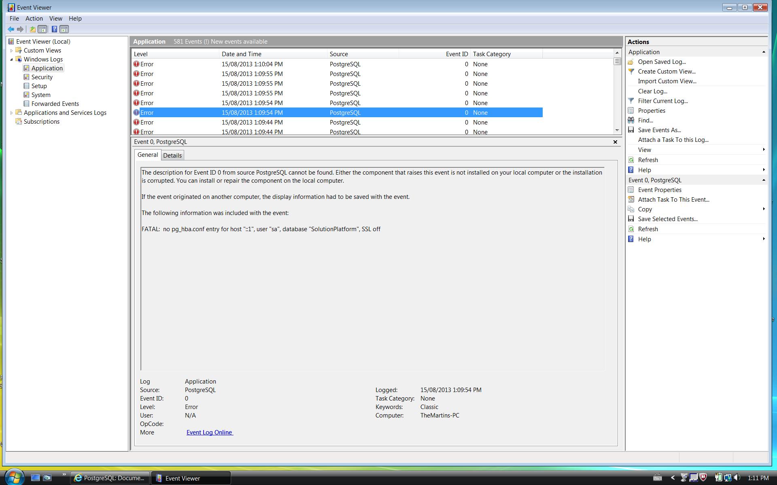Click the Event Properties icon
This screenshot has width=777, height=485.
pos(631,190)
